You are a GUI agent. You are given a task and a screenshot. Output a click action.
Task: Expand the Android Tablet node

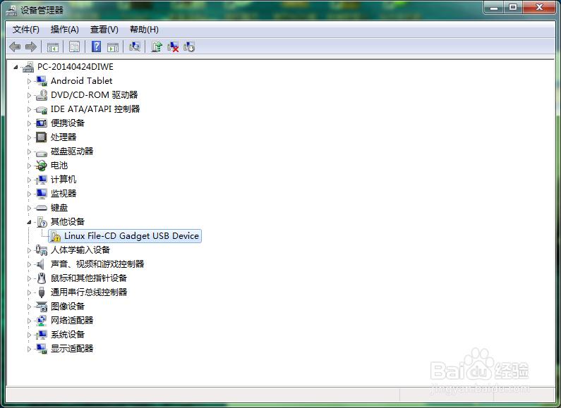[x=30, y=81]
